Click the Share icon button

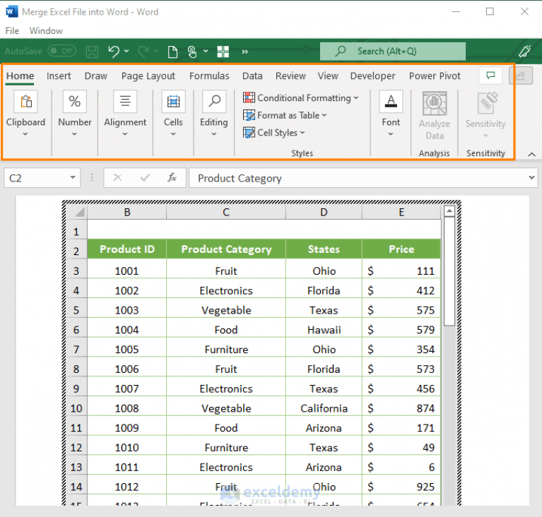521,76
